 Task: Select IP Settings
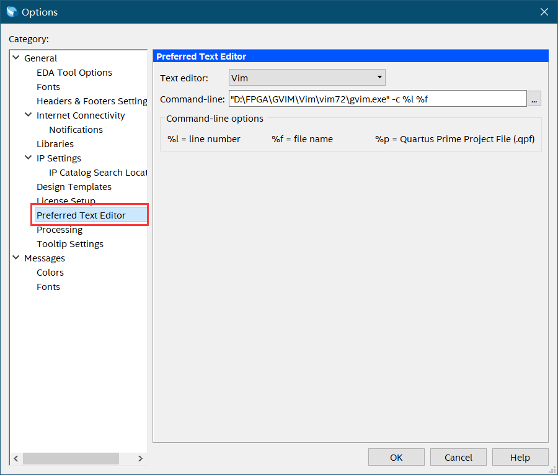point(59,158)
